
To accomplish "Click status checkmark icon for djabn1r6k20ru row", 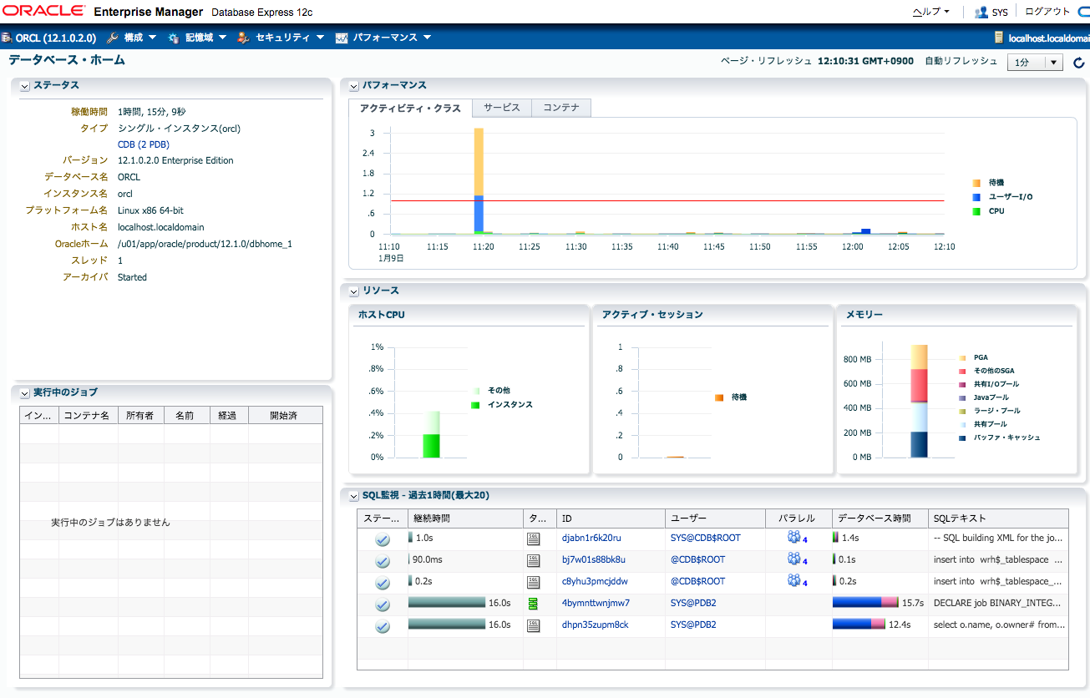I will tap(383, 539).
